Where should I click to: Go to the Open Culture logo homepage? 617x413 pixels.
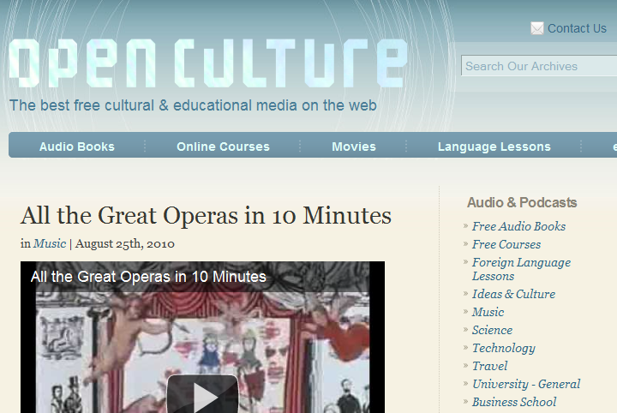click(x=208, y=63)
